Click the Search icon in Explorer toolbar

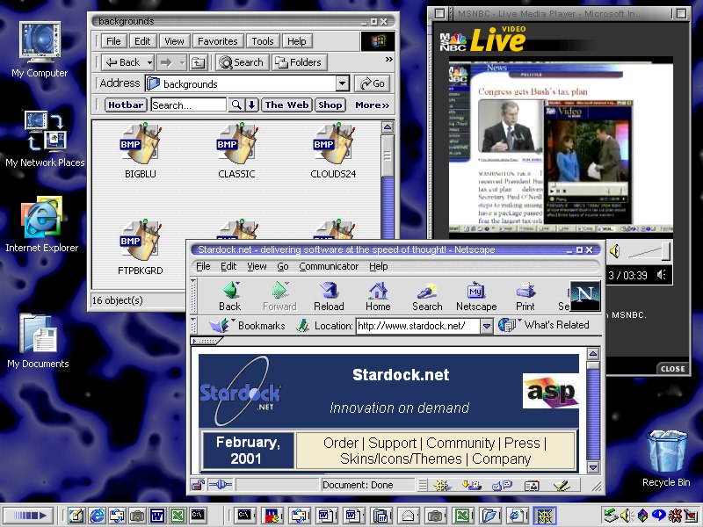[x=241, y=61]
